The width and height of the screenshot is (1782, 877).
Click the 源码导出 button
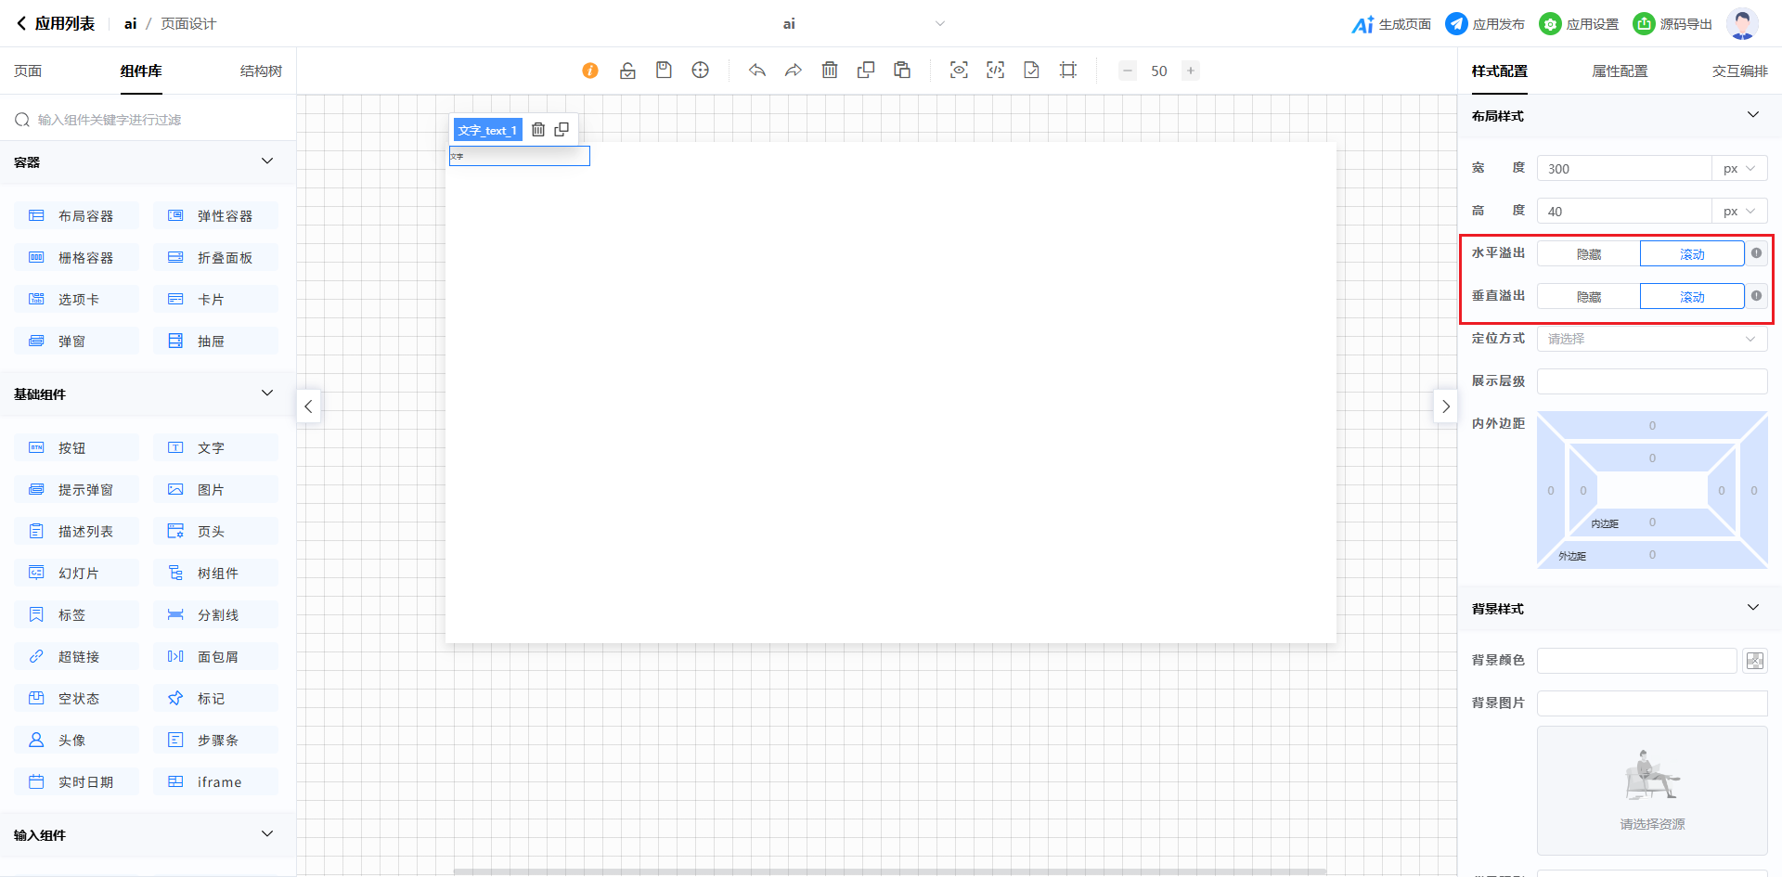1672,24
